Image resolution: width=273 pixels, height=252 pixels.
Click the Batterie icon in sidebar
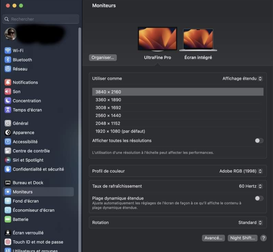pyautogui.click(x=8, y=219)
